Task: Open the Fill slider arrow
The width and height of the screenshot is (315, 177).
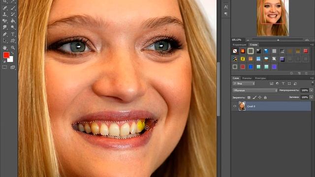Action: tap(312, 97)
